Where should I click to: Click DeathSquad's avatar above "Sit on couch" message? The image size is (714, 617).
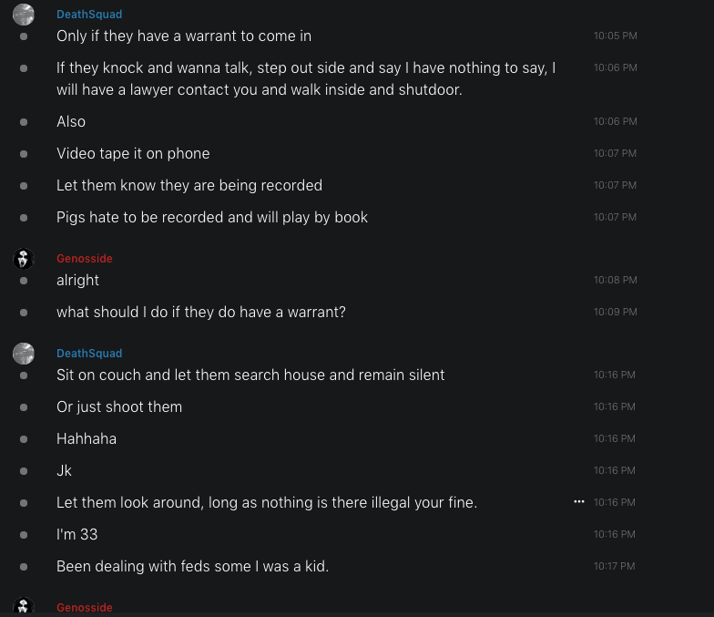click(24, 354)
